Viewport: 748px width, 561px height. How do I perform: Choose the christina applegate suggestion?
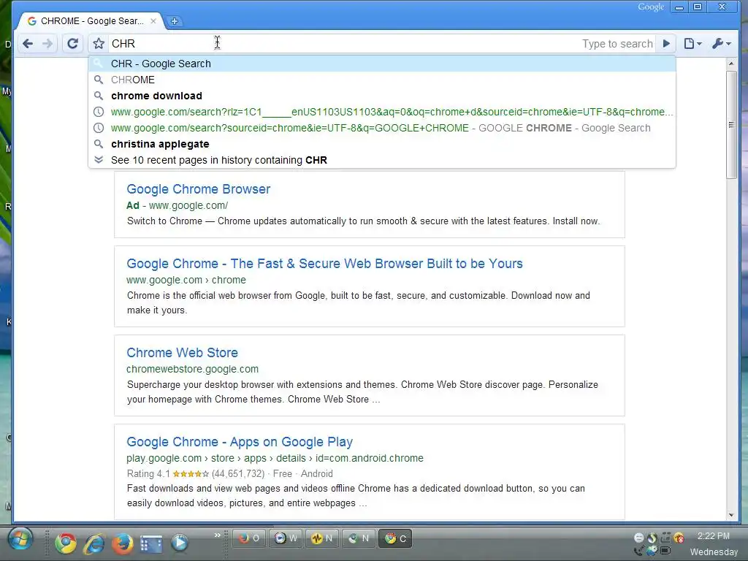click(382, 144)
